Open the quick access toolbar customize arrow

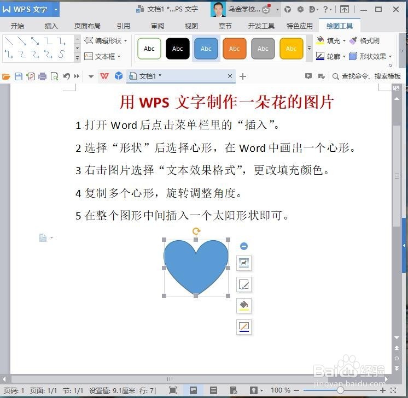click(91, 76)
